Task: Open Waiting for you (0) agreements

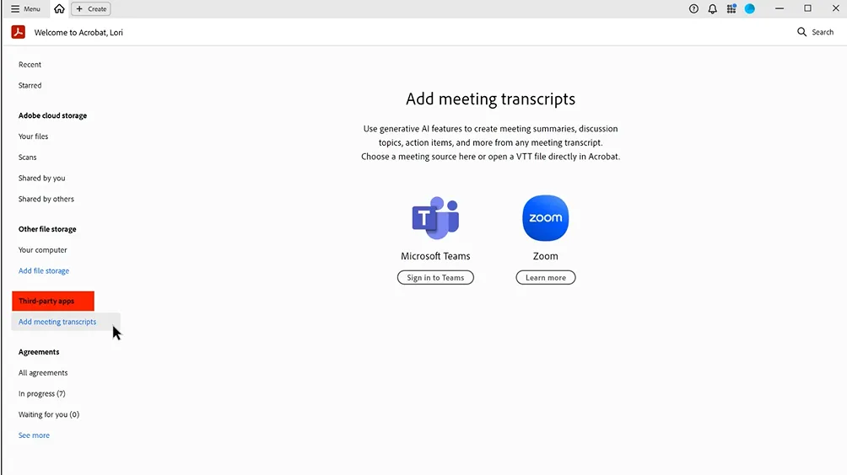Action: (49, 414)
